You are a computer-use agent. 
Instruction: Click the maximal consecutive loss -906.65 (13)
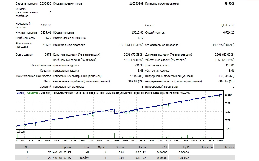point(226,81)
